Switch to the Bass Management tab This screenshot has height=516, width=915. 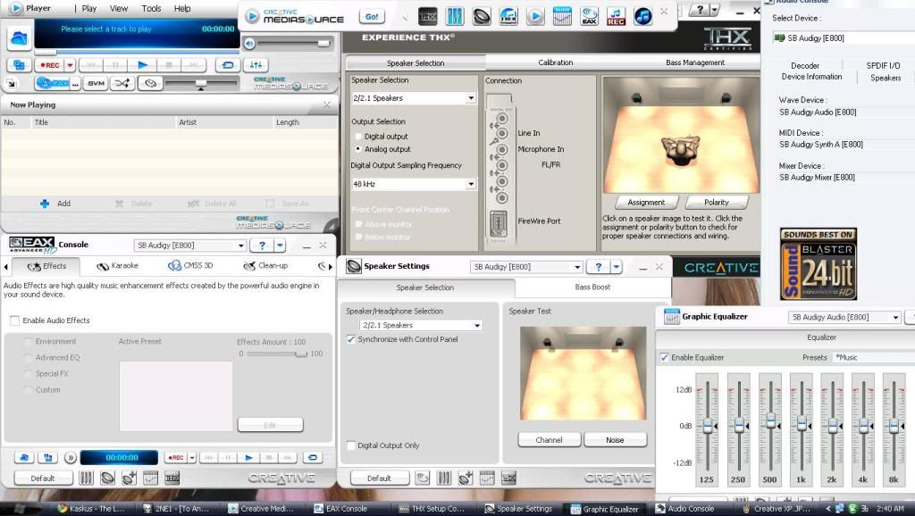click(x=694, y=62)
